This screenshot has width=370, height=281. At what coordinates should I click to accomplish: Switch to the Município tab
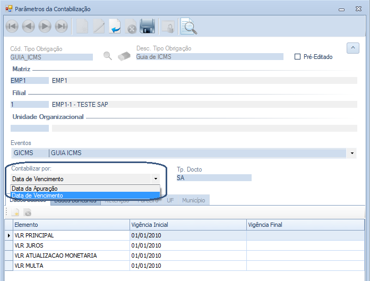click(x=194, y=201)
